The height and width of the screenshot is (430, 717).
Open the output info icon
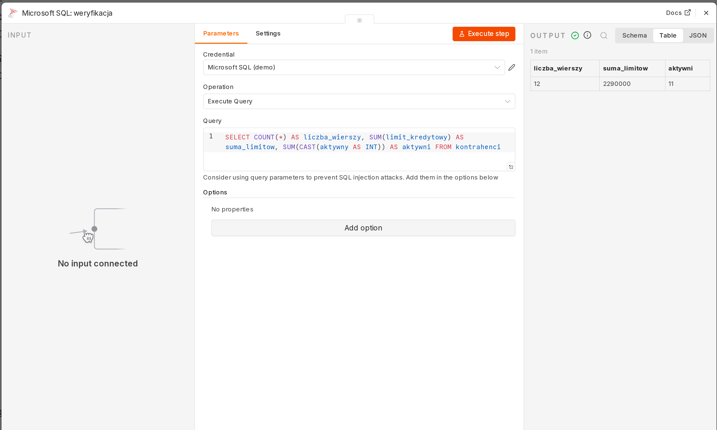click(x=587, y=35)
